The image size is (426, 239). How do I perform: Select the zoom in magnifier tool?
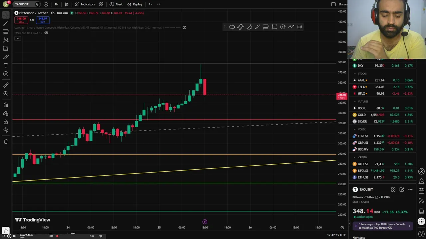point(6,94)
